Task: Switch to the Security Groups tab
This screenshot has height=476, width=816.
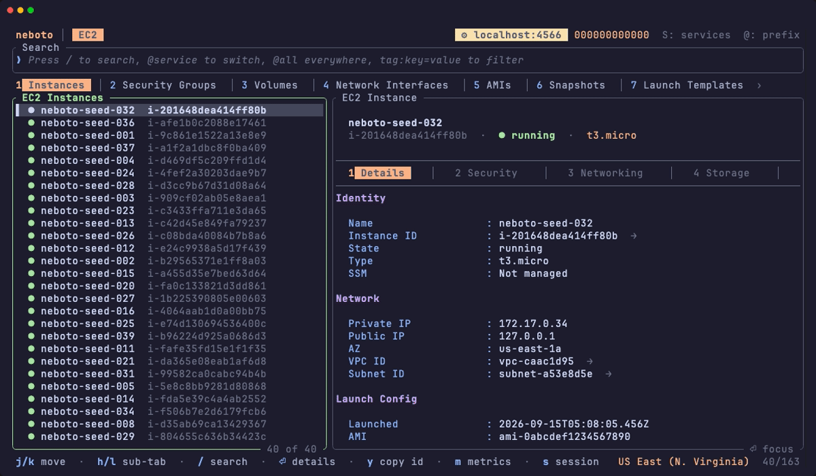Action: 163,86
